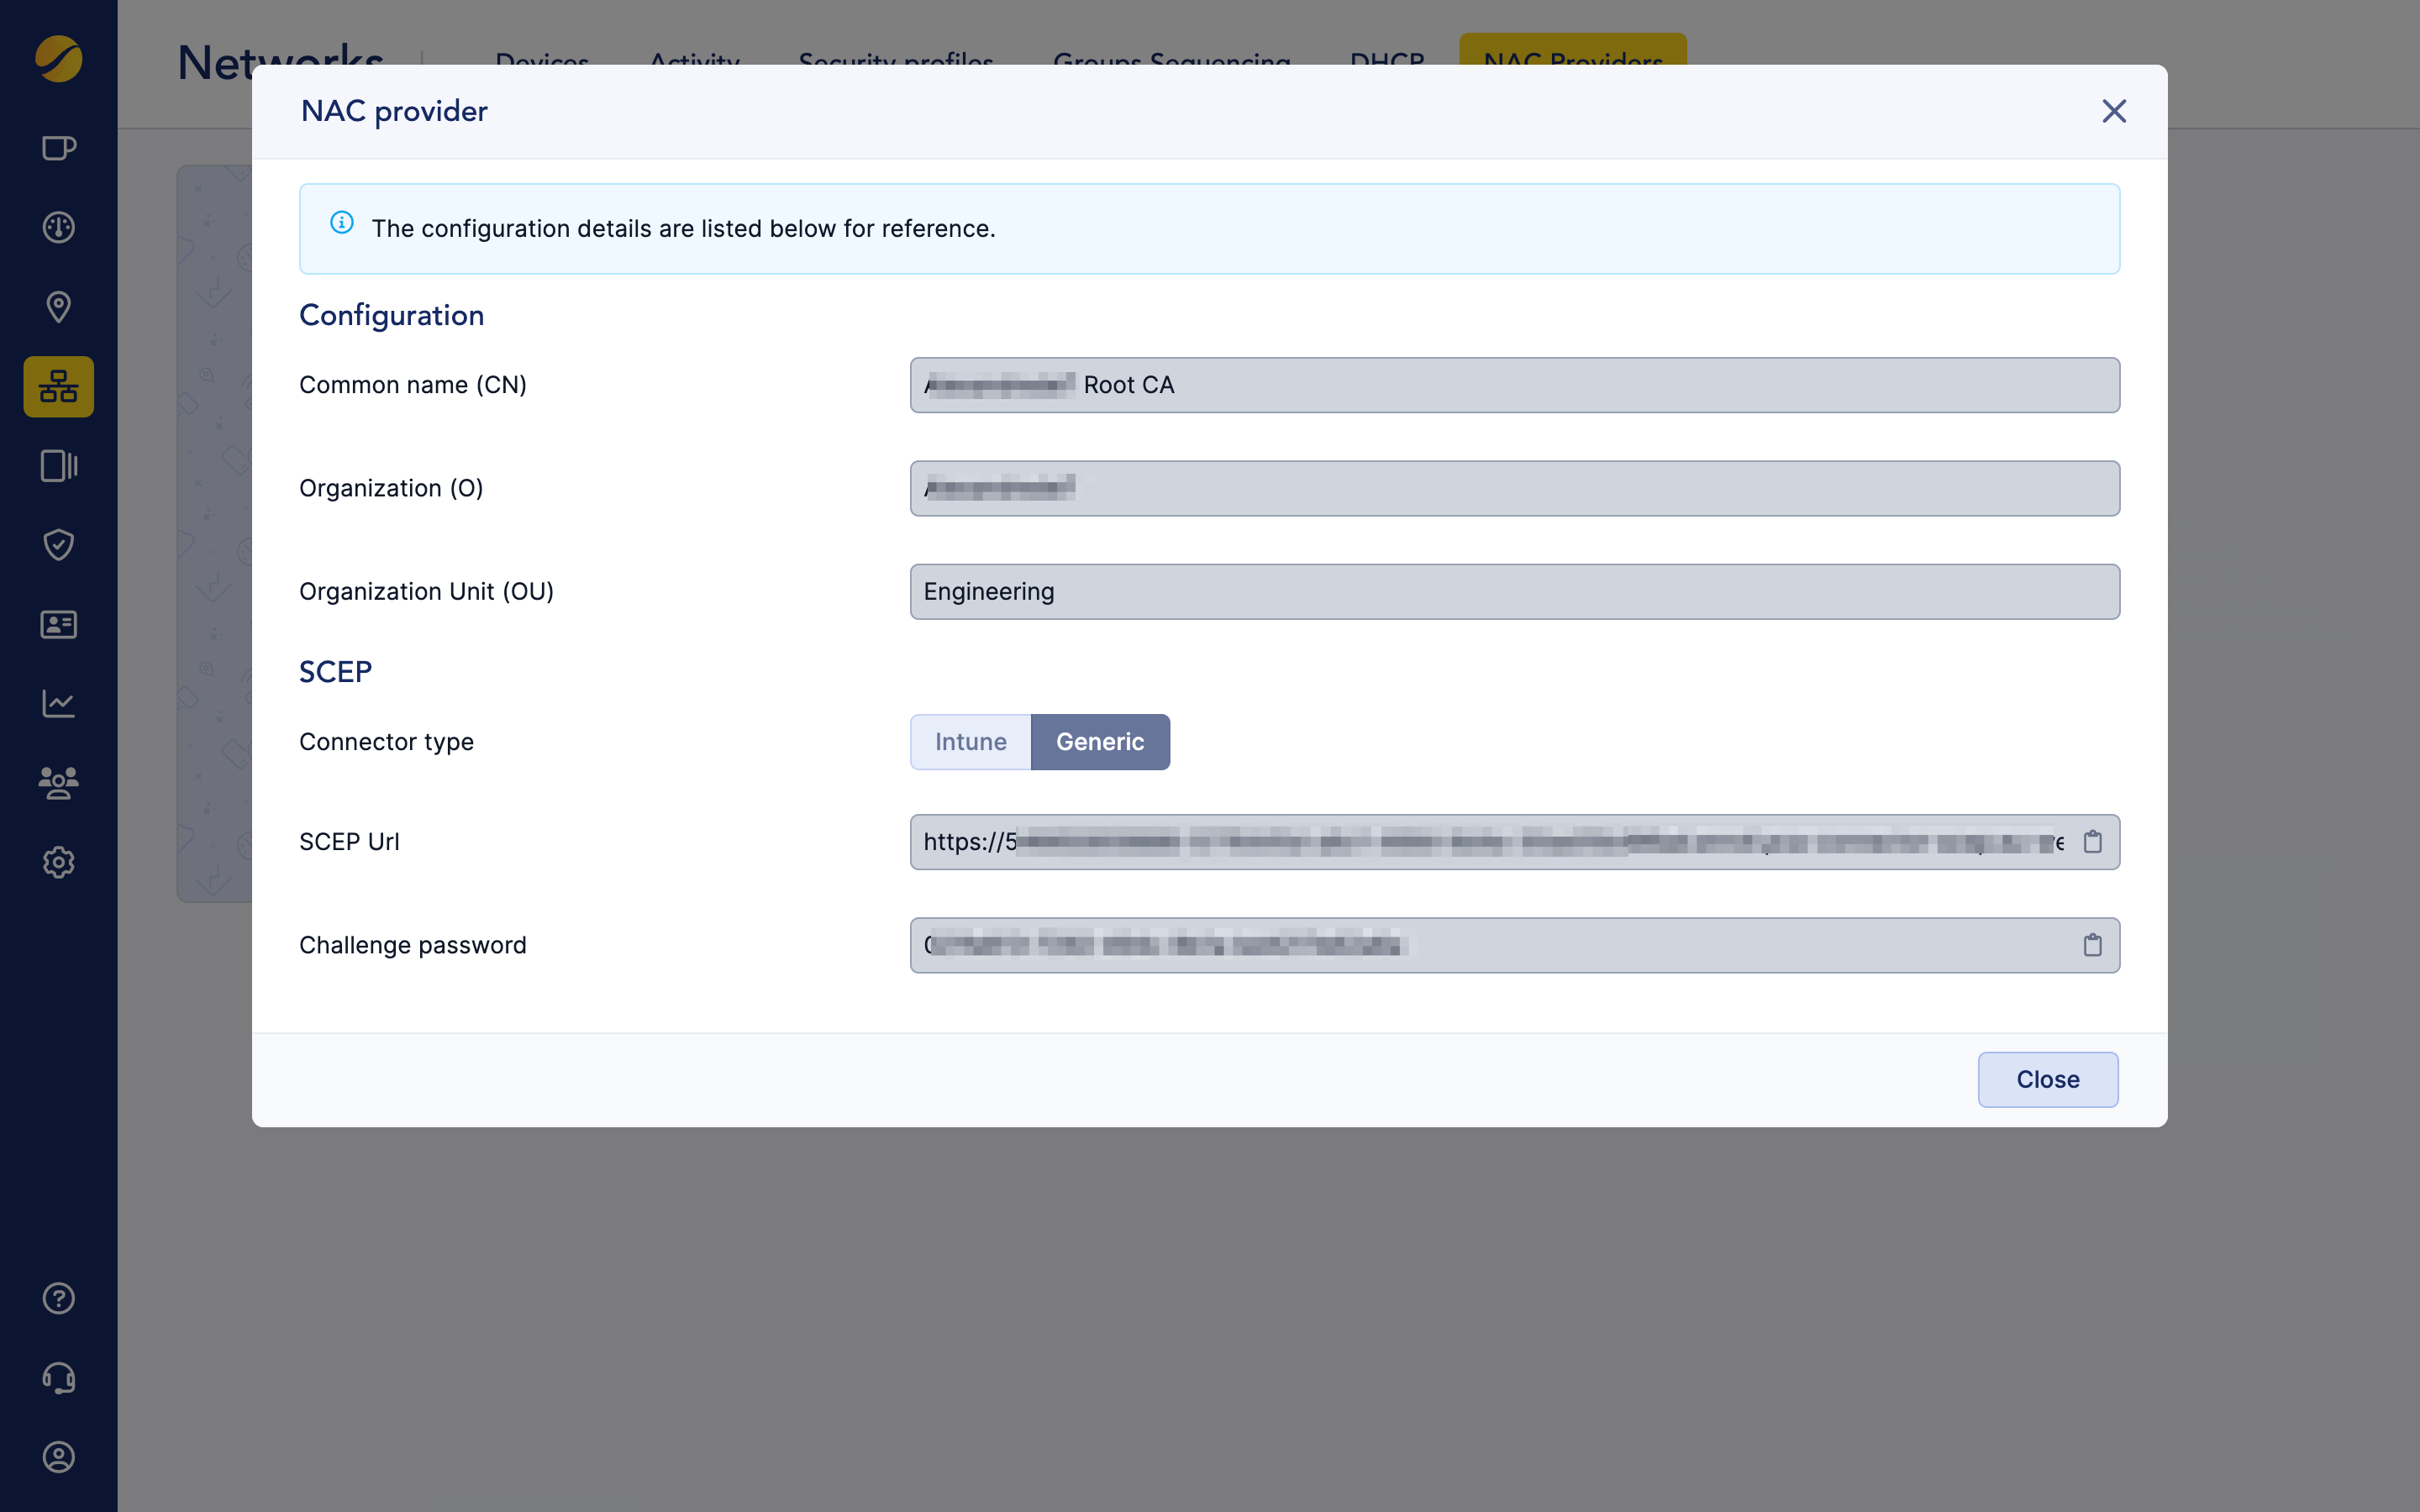2420x1512 pixels.
Task: Select the Intune connector type
Action: point(970,742)
